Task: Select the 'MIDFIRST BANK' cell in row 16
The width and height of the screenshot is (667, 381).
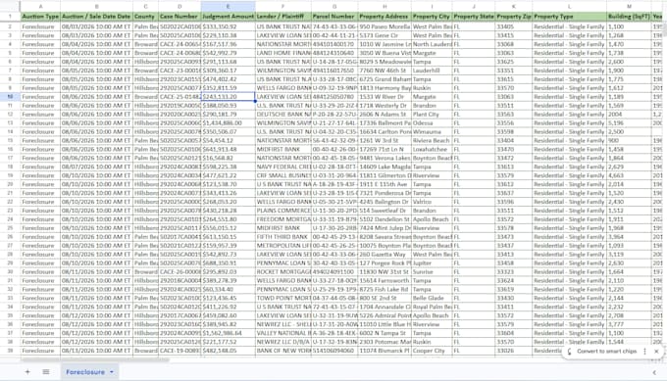Action: click(283, 149)
